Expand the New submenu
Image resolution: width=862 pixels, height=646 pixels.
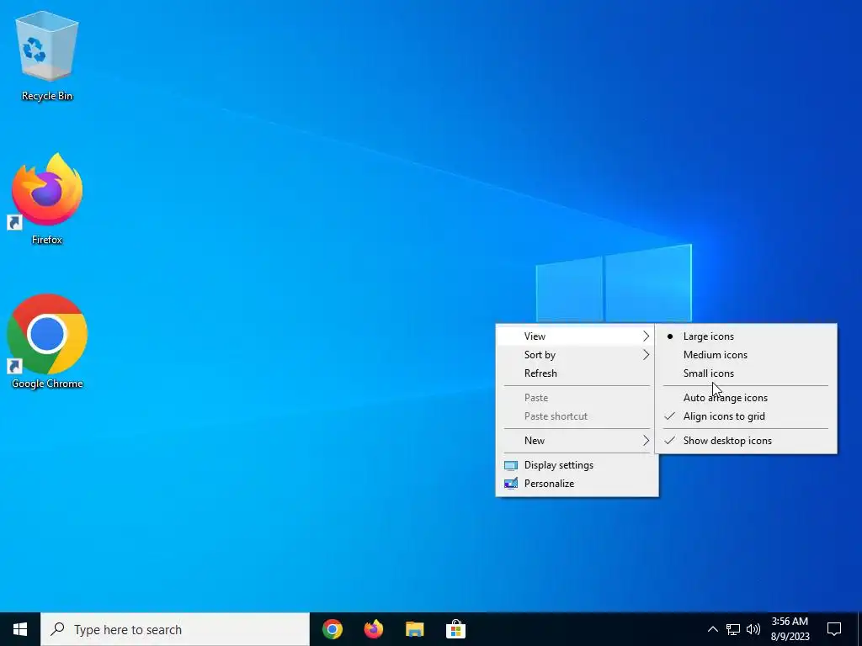tap(577, 441)
